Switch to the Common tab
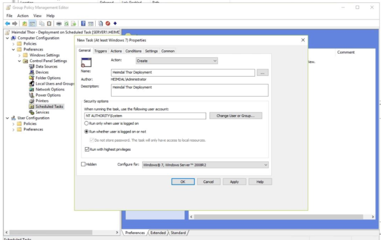Viewport: 381px width, 240px height. pos(168,51)
